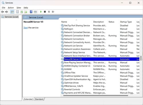Viewport: 143px width, 105px height.
Task: Start the service with green play icon
Action: (41, 12)
